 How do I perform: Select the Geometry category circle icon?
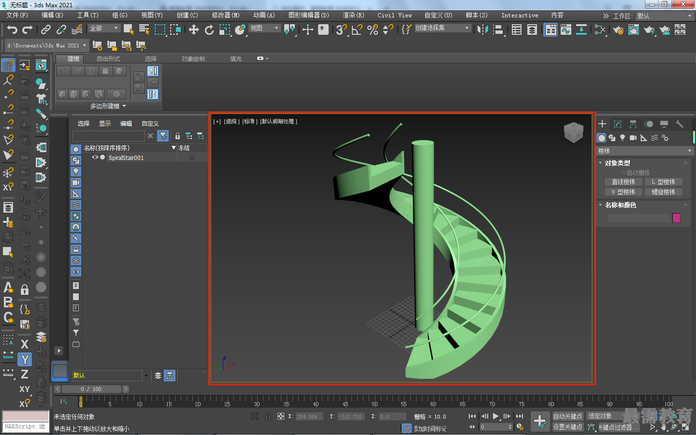602,138
